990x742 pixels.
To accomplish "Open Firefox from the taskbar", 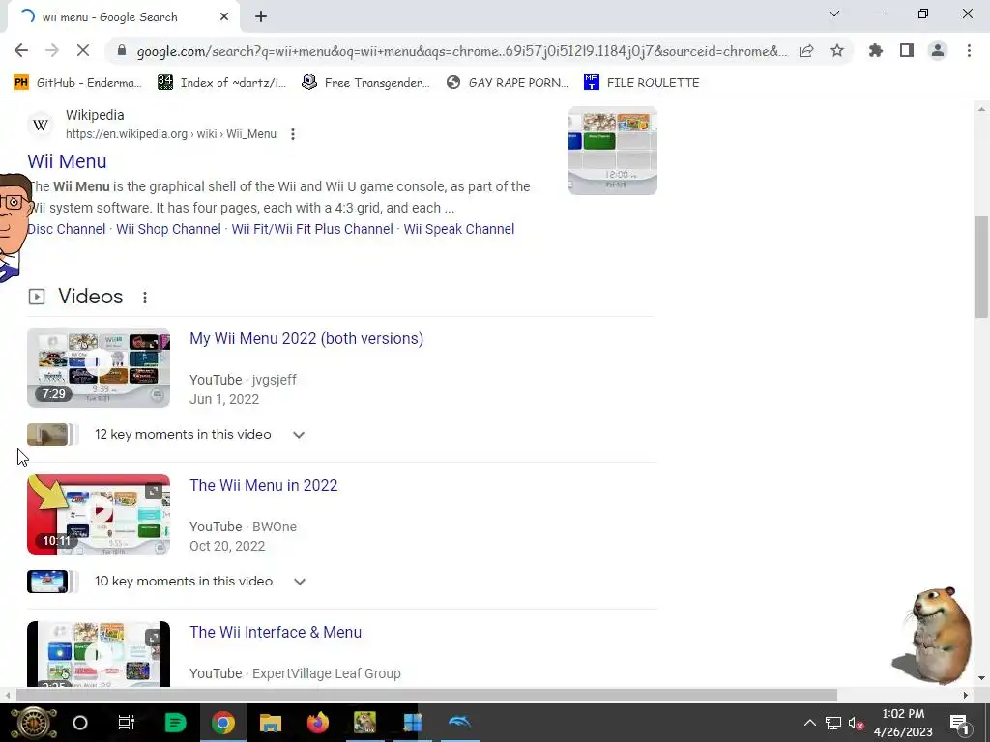I will pyautogui.click(x=317, y=723).
